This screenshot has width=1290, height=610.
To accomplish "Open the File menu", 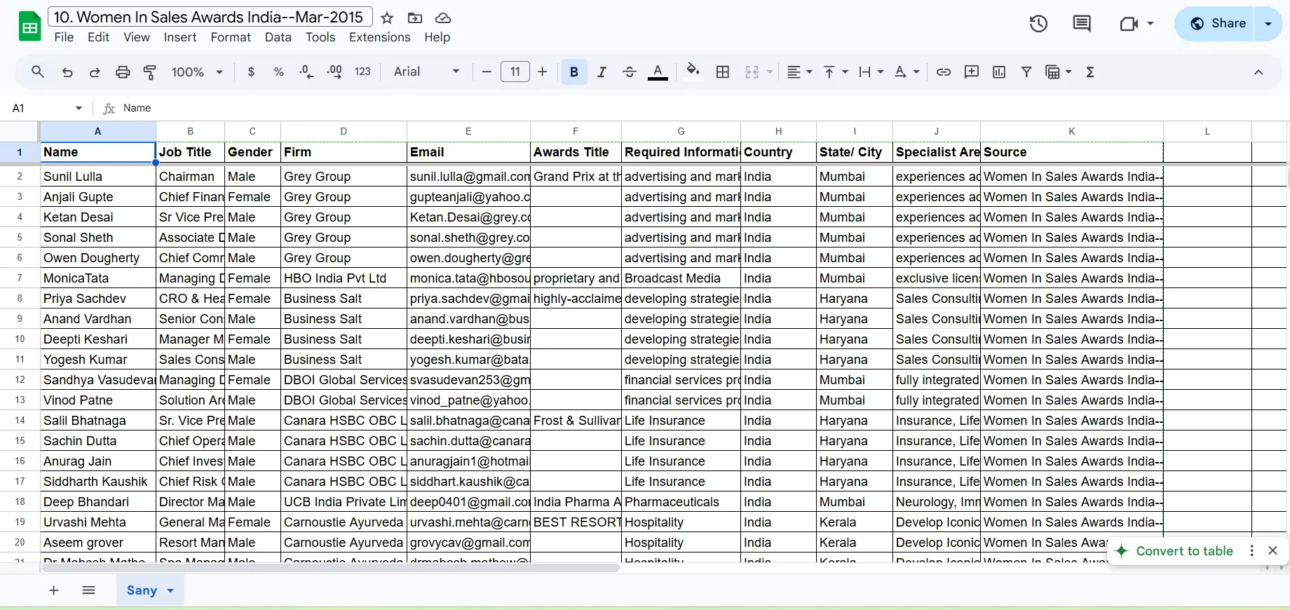I will [64, 37].
